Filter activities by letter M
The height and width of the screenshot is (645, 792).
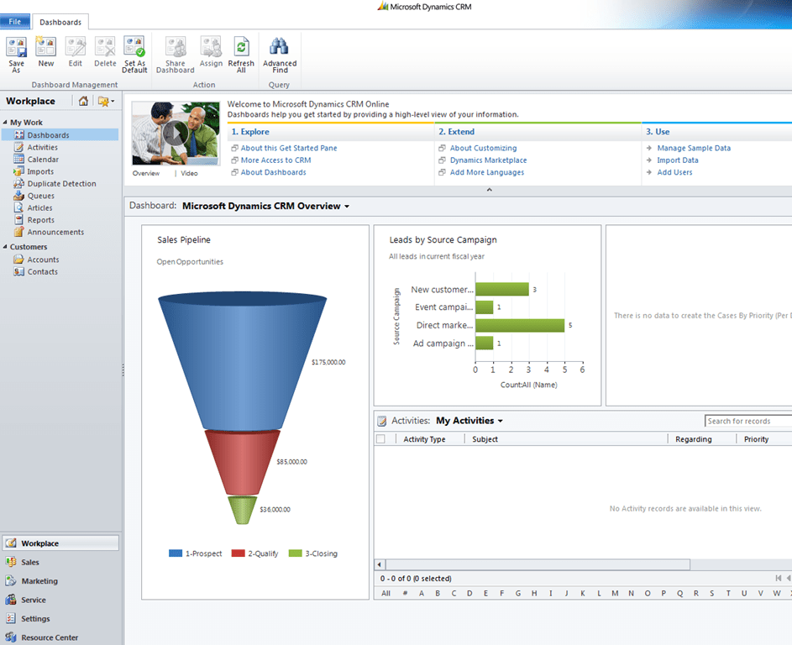615,594
